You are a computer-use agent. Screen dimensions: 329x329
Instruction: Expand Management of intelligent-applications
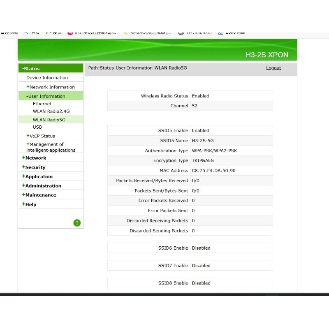50,147
